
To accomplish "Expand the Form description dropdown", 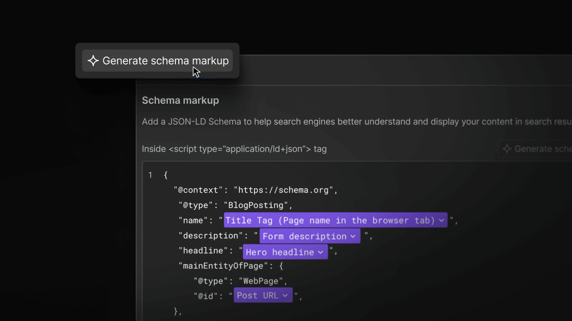I will tap(352, 236).
